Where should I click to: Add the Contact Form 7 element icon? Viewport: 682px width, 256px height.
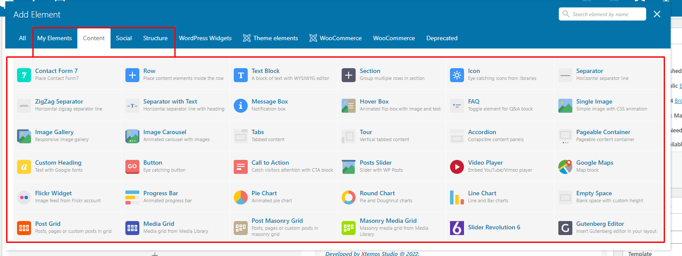(24, 75)
